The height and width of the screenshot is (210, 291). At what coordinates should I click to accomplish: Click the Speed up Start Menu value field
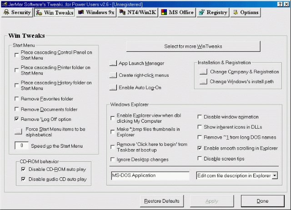pos(21,145)
